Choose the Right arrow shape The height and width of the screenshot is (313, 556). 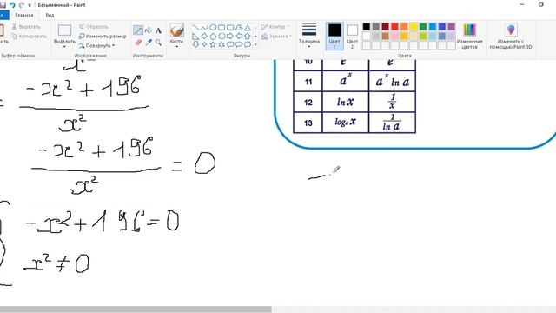[x=230, y=37]
